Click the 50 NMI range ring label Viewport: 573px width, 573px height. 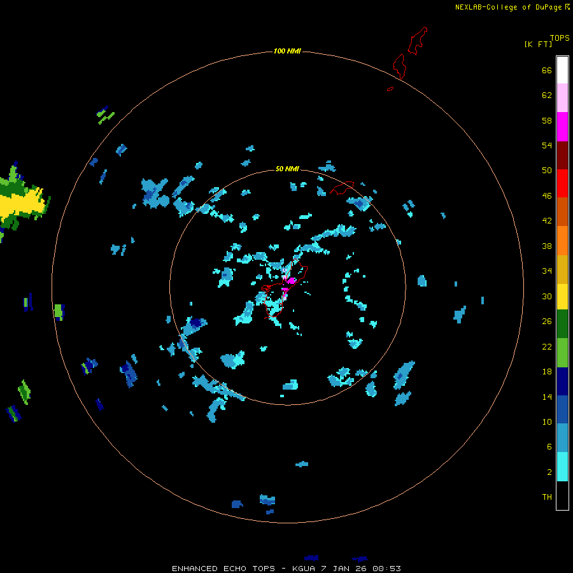287,169
